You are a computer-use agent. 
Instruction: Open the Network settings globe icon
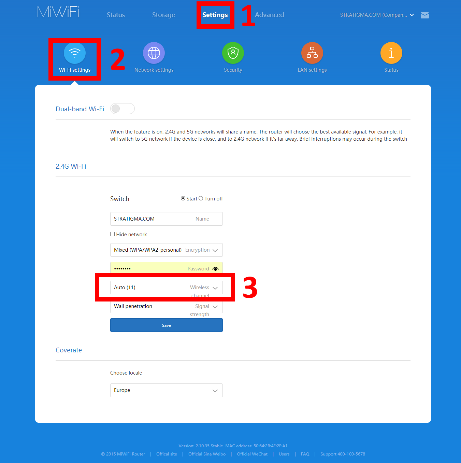point(154,53)
